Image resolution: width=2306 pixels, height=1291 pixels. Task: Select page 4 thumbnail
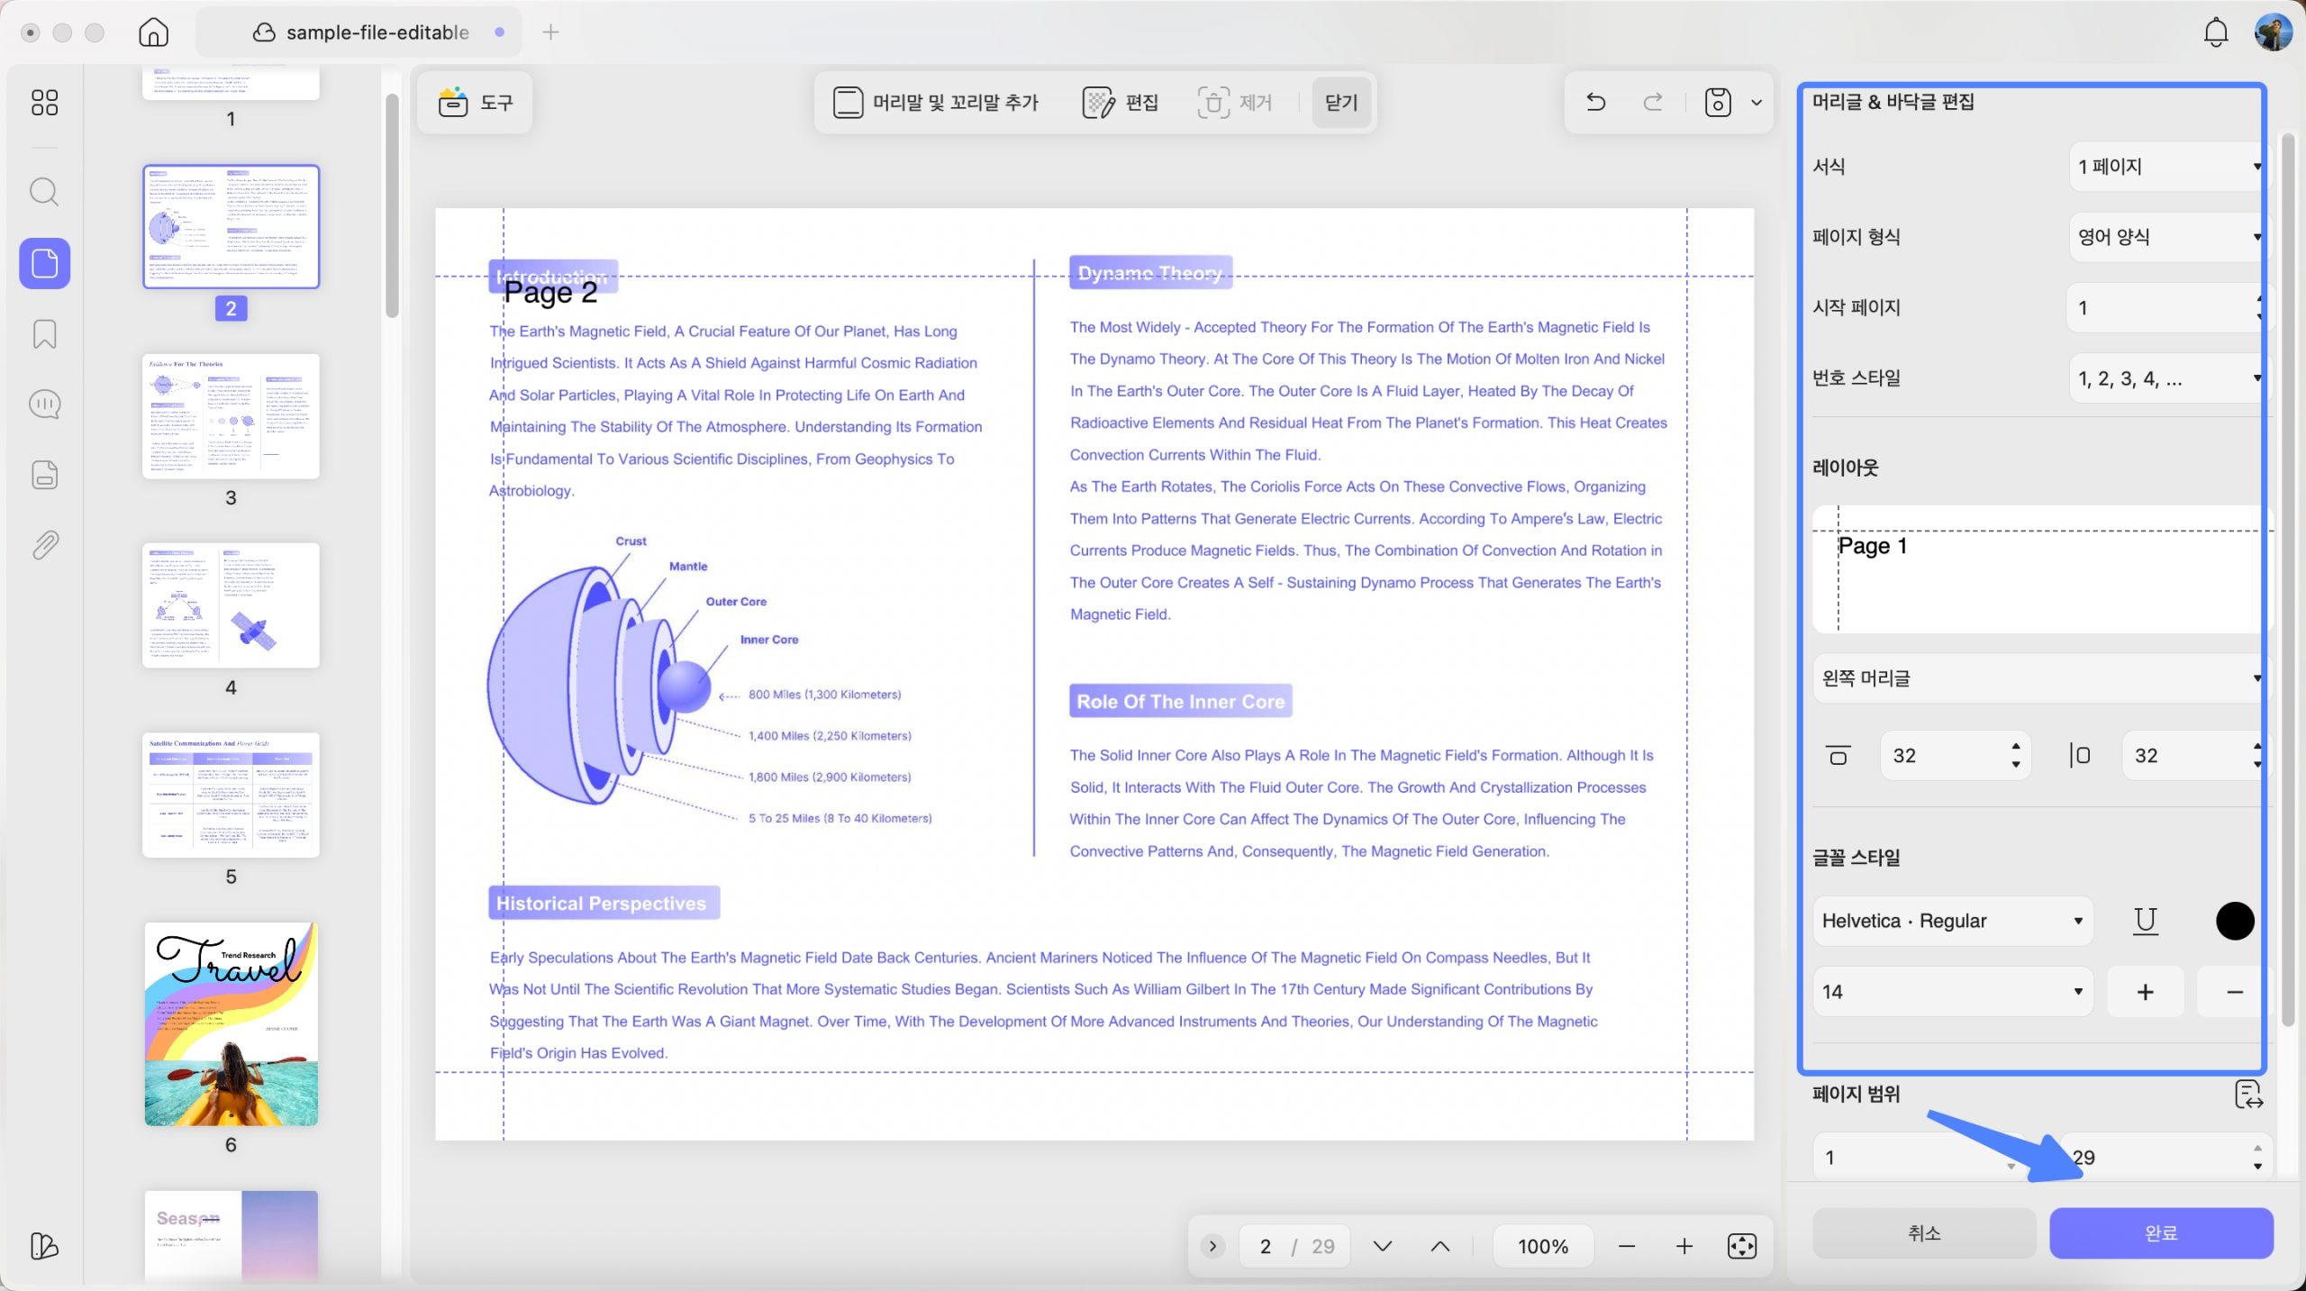click(x=231, y=605)
